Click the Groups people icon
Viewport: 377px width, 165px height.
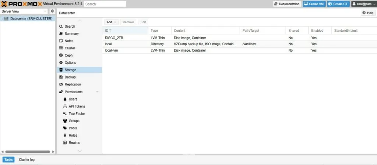pos(65,121)
